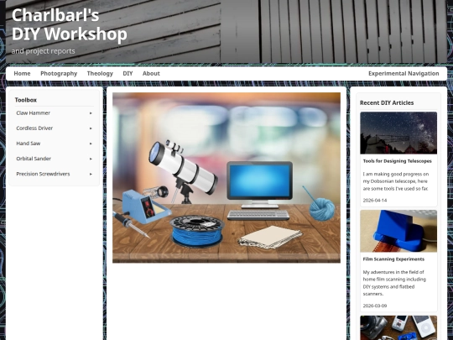Viewport: 453px width, 340px height.
Task: Click the Recent DIY Articles heading
Action: coord(387,103)
